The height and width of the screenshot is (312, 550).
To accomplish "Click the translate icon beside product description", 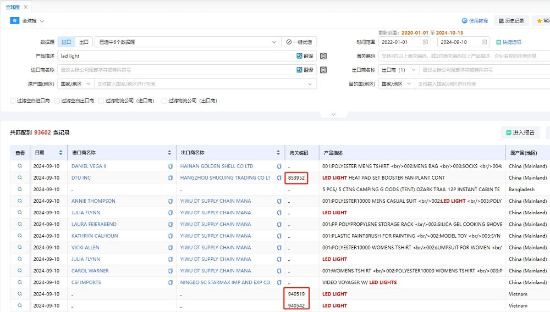I will click(x=305, y=56).
